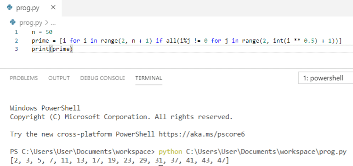Click the 'Windows PowerShell' terminal line
This screenshot has width=353, height=166.
pyautogui.click(x=45, y=108)
